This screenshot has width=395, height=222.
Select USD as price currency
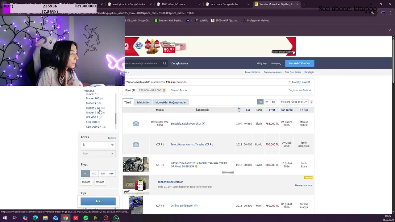[x=94, y=174]
